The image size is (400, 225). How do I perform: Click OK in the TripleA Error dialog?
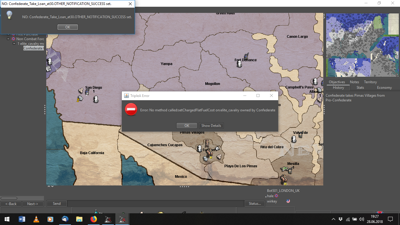coord(187,125)
